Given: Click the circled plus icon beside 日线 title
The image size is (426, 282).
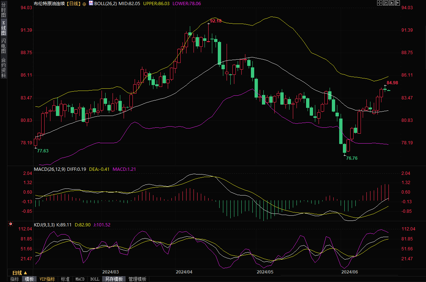Looking at the screenshot, I should coord(84,3).
